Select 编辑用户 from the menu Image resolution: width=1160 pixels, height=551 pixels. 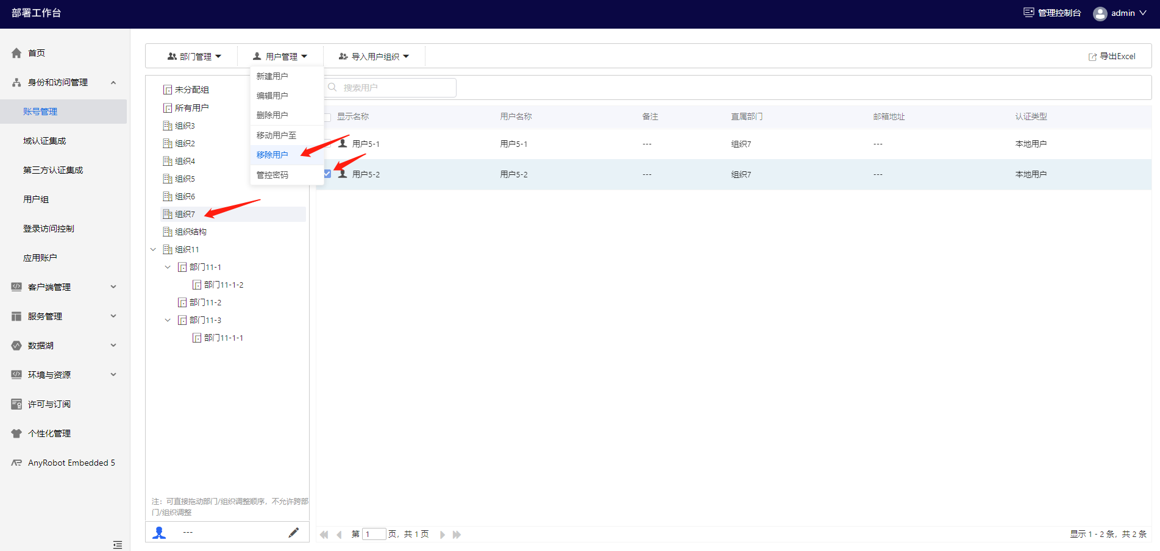pyautogui.click(x=286, y=96)
